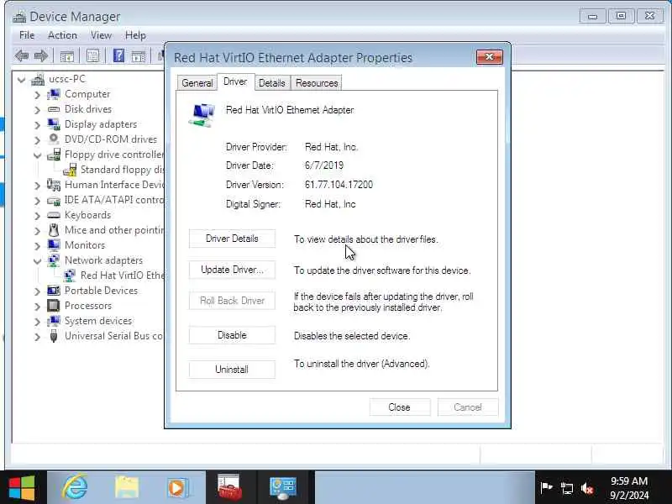Click the Close button in the Properties dialog
The width and height of the screenshot is (672, 504).
point(400,407)
